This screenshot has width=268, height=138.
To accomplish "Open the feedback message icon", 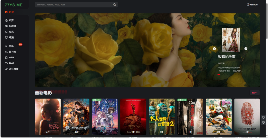I will pos(264,123).
